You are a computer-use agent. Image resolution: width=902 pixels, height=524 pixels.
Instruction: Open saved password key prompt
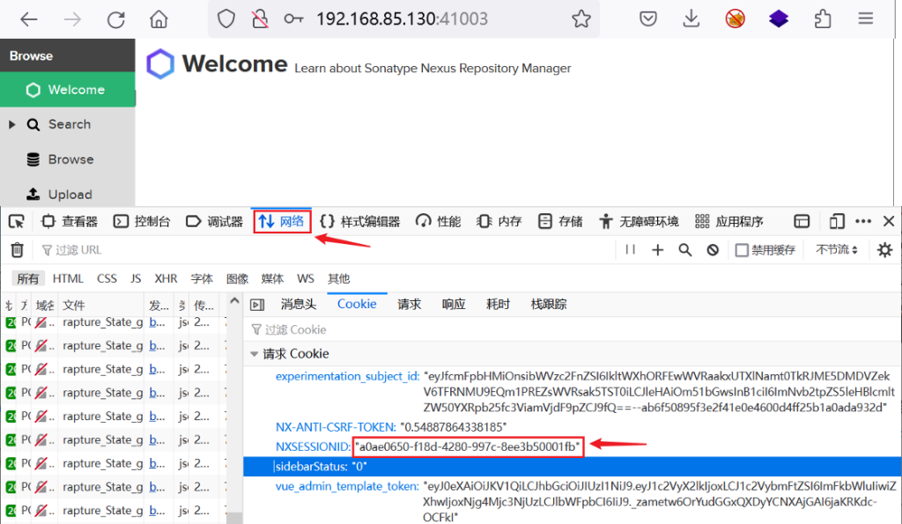point(293,19)
